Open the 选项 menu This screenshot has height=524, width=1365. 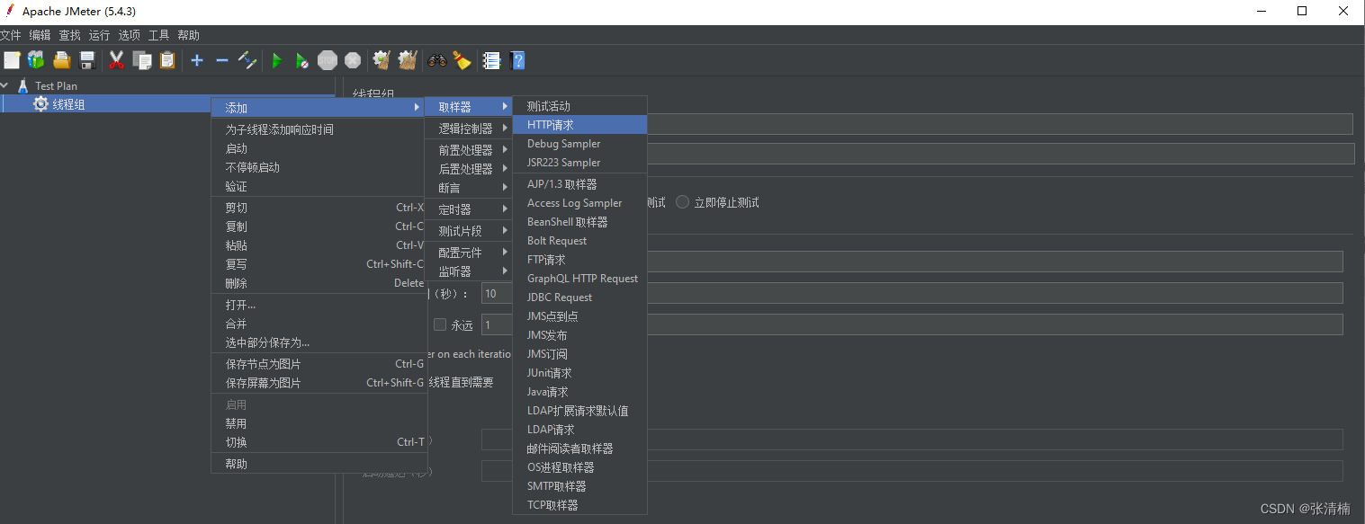point(129,35)
